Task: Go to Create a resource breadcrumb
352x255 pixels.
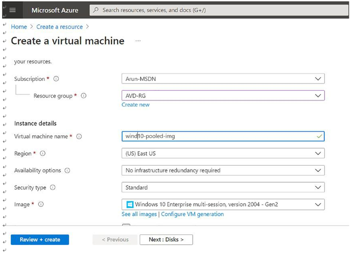Action: 59,27
